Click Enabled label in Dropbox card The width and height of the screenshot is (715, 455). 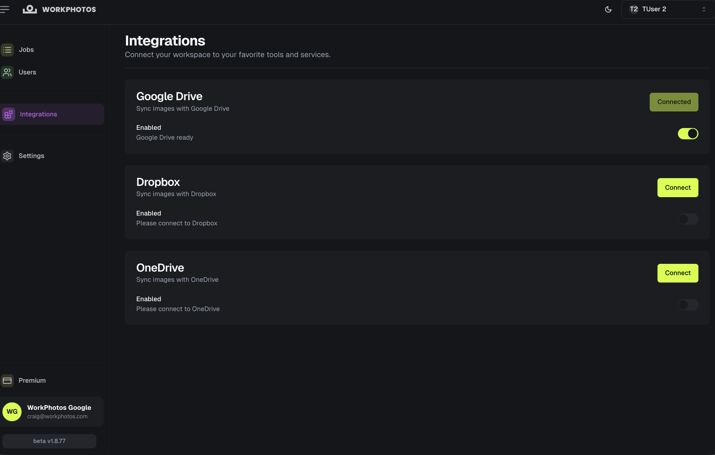149,213
